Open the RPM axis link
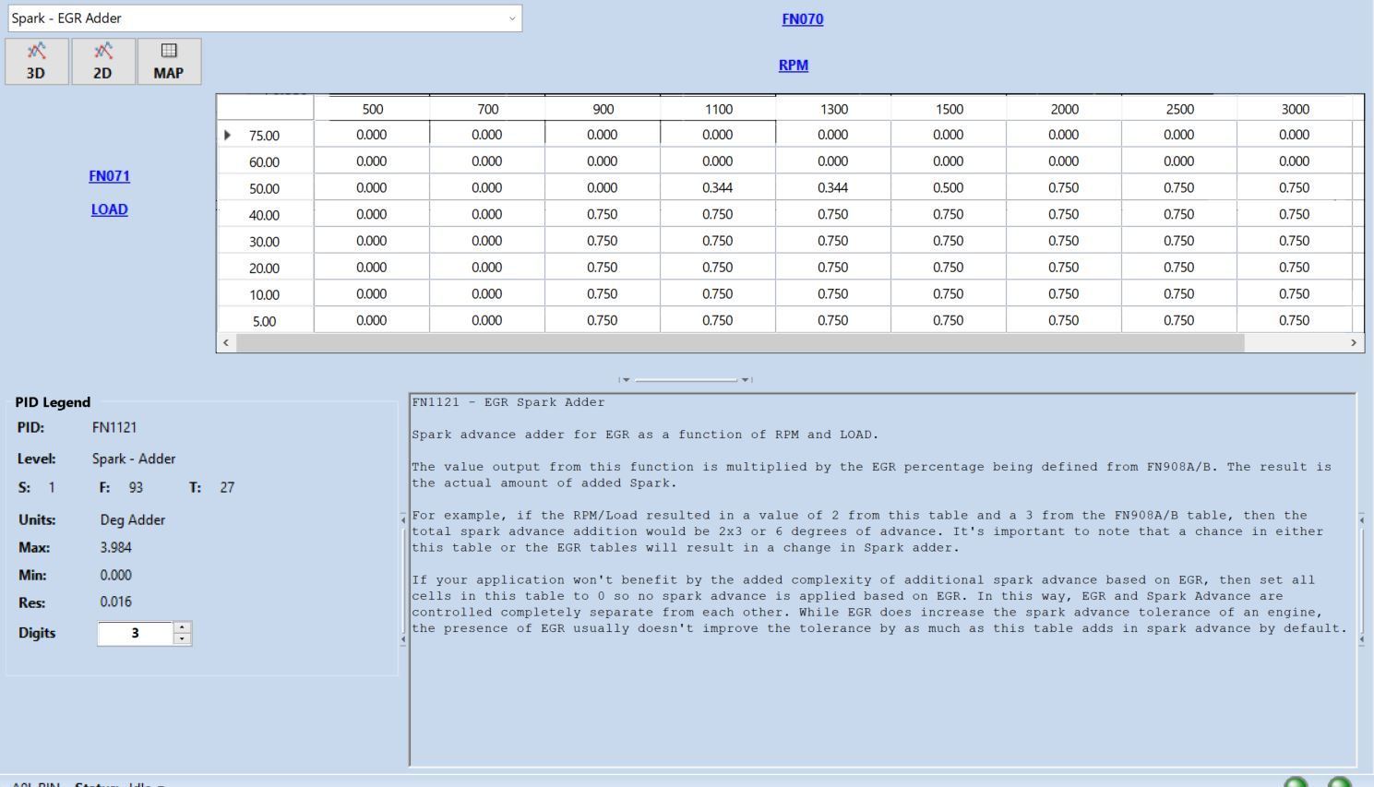This screenshot has height=787, width=1374. point(793,66)
